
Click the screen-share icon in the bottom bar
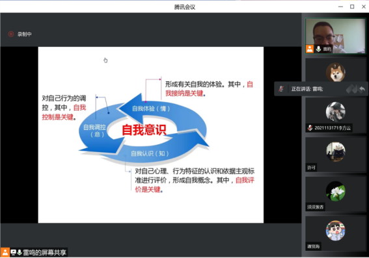click(13, 252)
